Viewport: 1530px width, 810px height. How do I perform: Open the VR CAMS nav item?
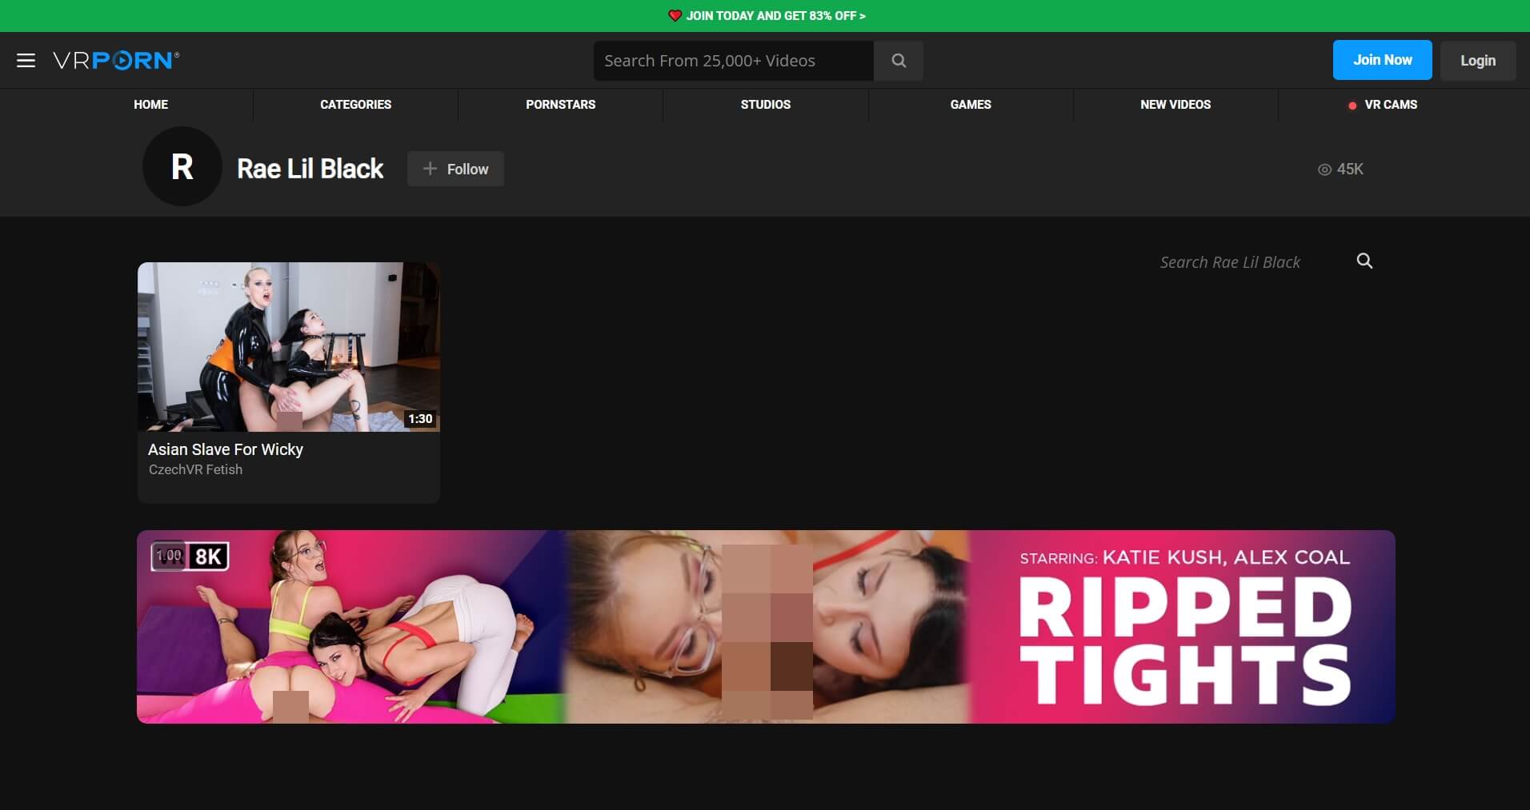pos(1382,105)
